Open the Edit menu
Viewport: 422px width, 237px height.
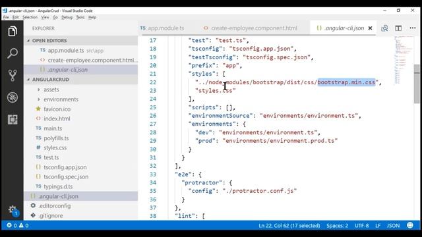(x=16, y=17)
